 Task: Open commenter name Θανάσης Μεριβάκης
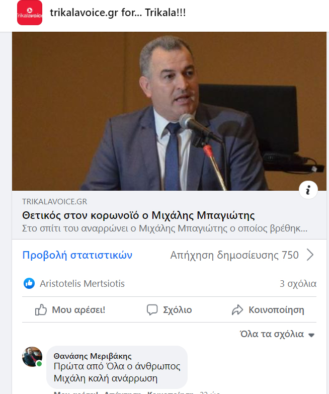point(93,356)
